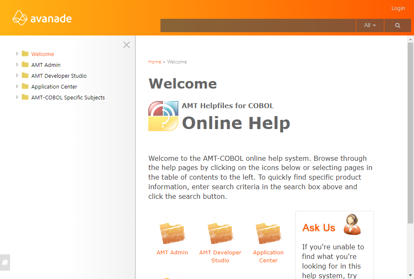The image size is (414, 279).
Task: Click AMT-COBOL Specific Subjects folder icon
Action: (x=25, y=97)
